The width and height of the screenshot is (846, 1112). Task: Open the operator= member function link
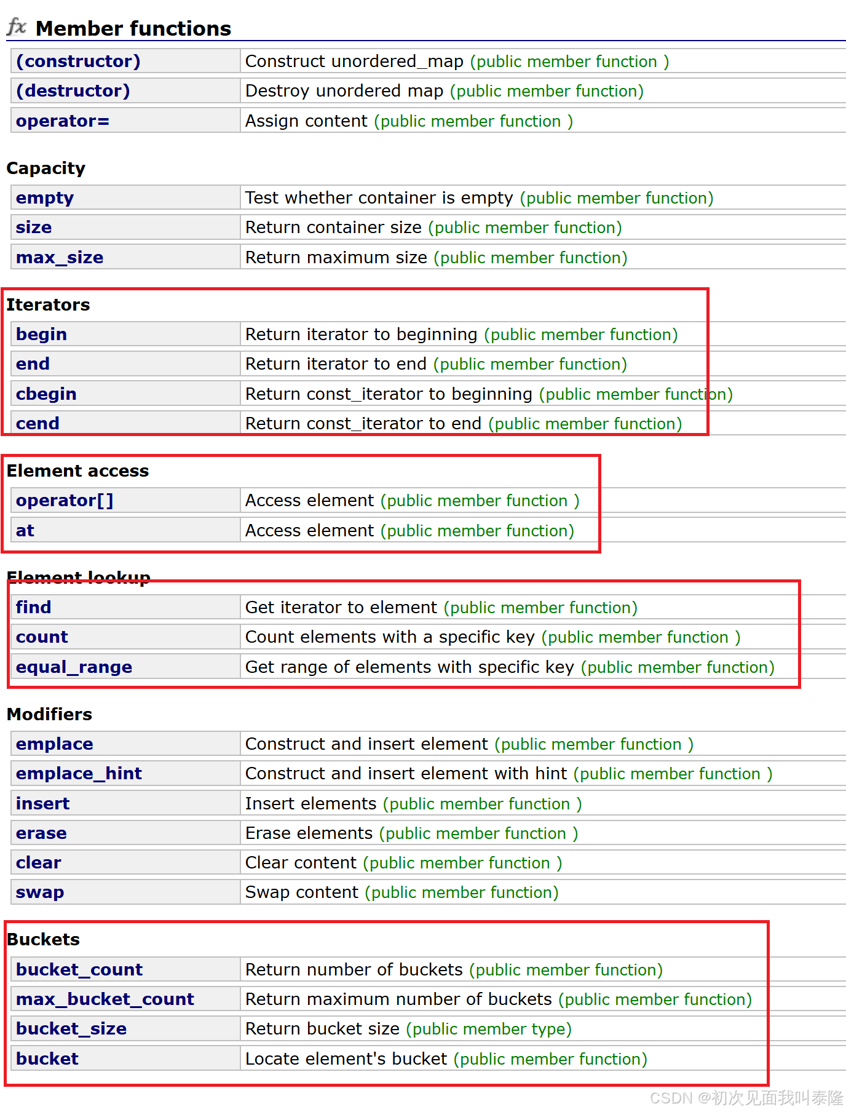(63, 121)
